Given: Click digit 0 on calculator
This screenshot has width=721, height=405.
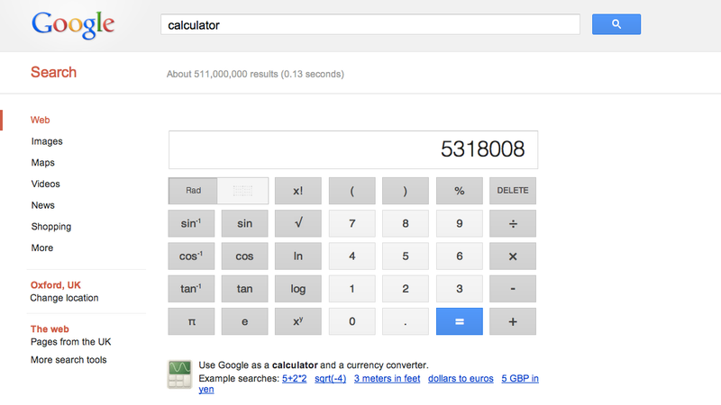Looking at the screenshot, I should pyautogui.click(x=351, y=321).
